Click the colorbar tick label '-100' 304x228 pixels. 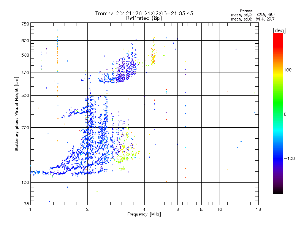(x=289, y=158)
